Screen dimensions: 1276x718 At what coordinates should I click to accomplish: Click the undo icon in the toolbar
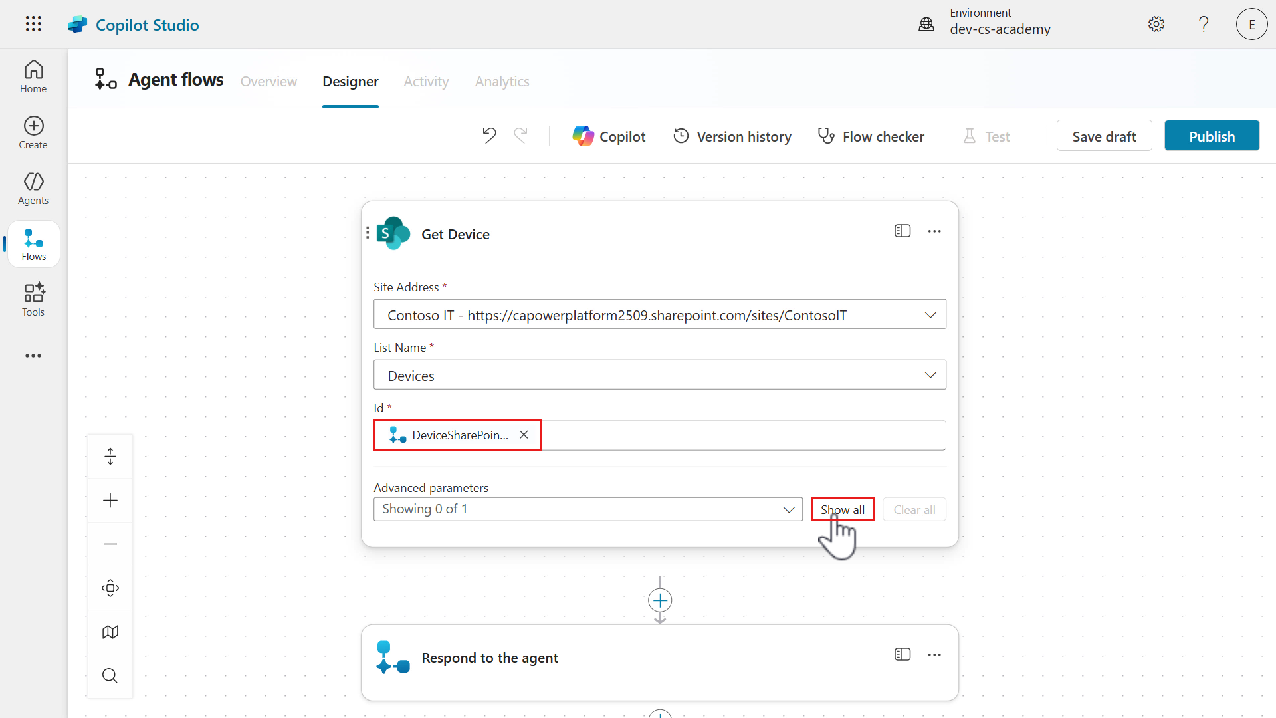coord(488,135)
